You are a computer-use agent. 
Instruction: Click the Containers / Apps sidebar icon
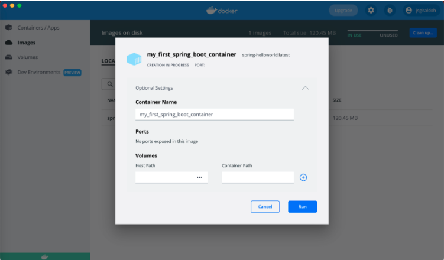click(x=9, y=28)
